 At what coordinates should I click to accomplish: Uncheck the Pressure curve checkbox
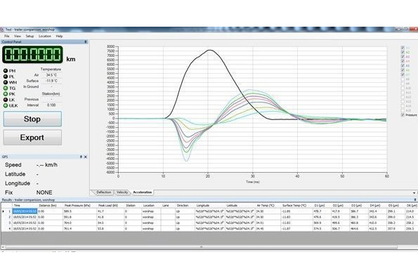pos(403,114)
